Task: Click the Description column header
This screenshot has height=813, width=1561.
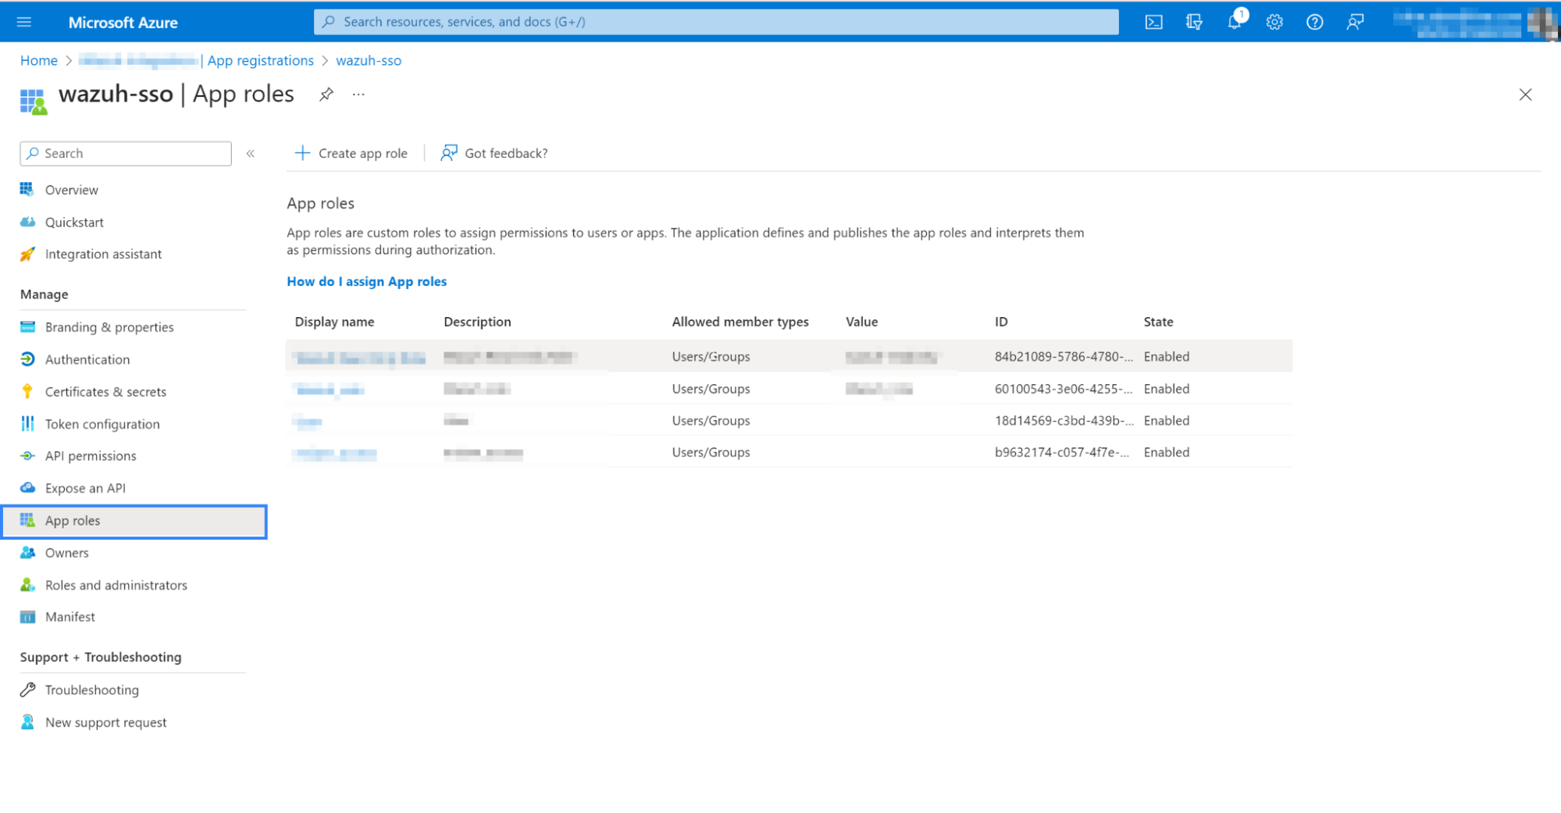Action: pos(477,322)
